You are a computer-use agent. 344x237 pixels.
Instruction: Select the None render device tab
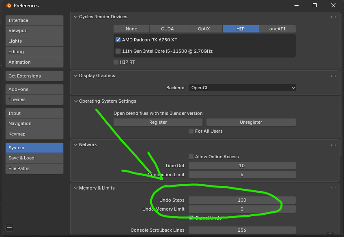coord(131,29)
